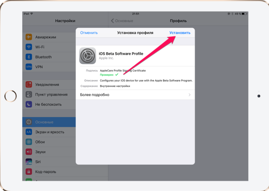Tap the Wi-Fi signal icon in status bar
The width and height of the screenshot is (269, 191).
(x=32, y=14)
